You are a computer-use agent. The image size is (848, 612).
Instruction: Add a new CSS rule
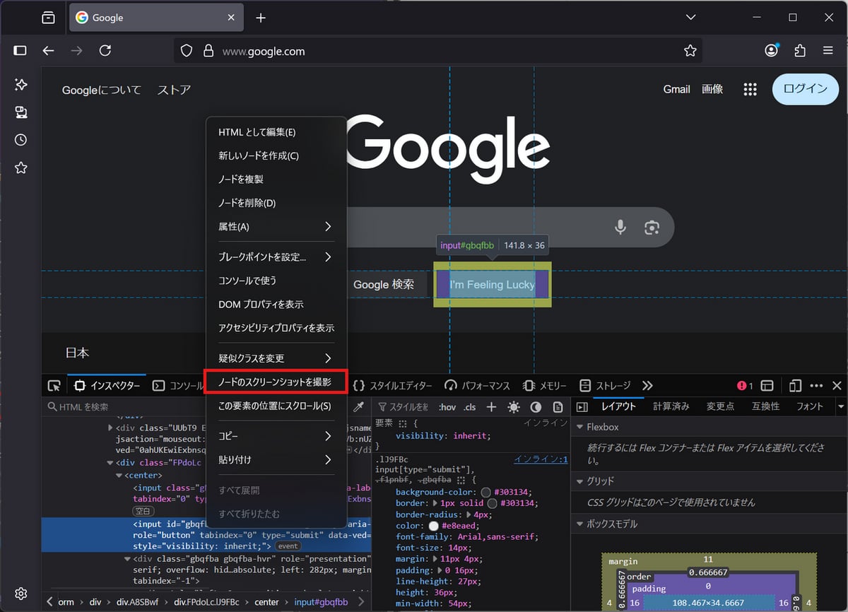coord(491,407)
